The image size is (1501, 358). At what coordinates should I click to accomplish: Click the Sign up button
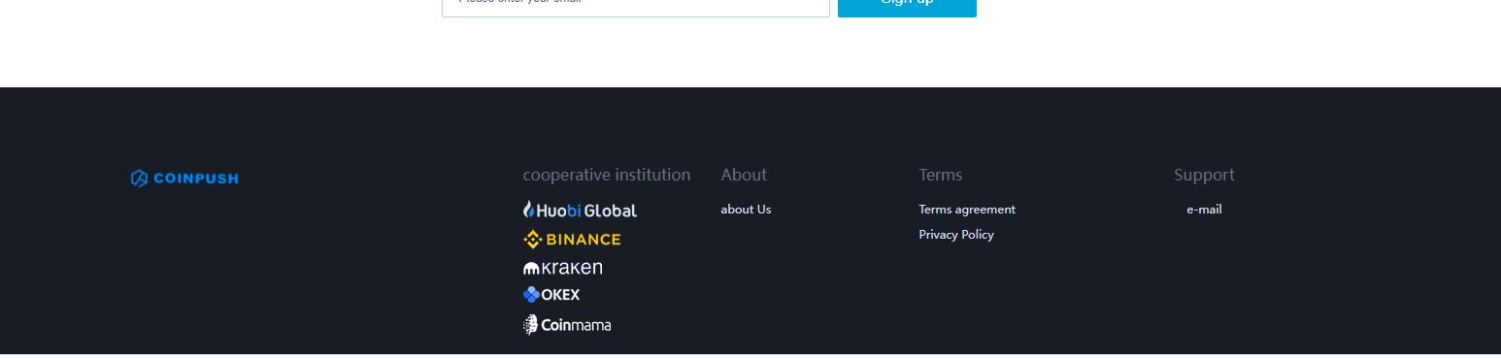(x=907, y=6)
